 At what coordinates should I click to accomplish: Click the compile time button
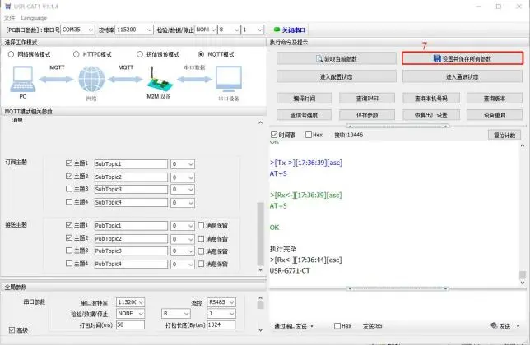pos(304,98)
